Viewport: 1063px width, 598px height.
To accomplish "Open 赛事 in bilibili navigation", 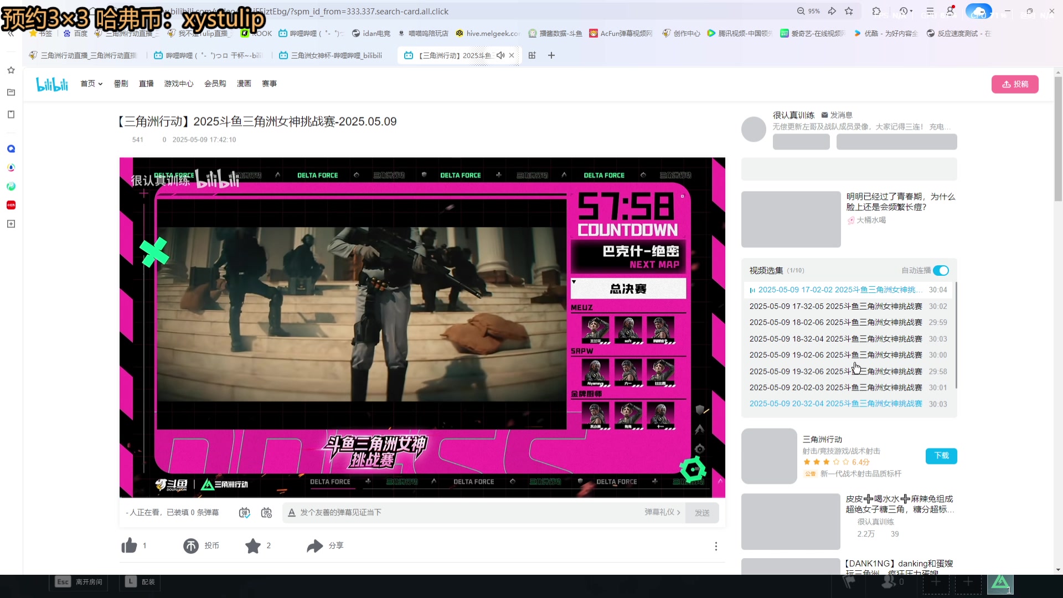I will 270,84.
